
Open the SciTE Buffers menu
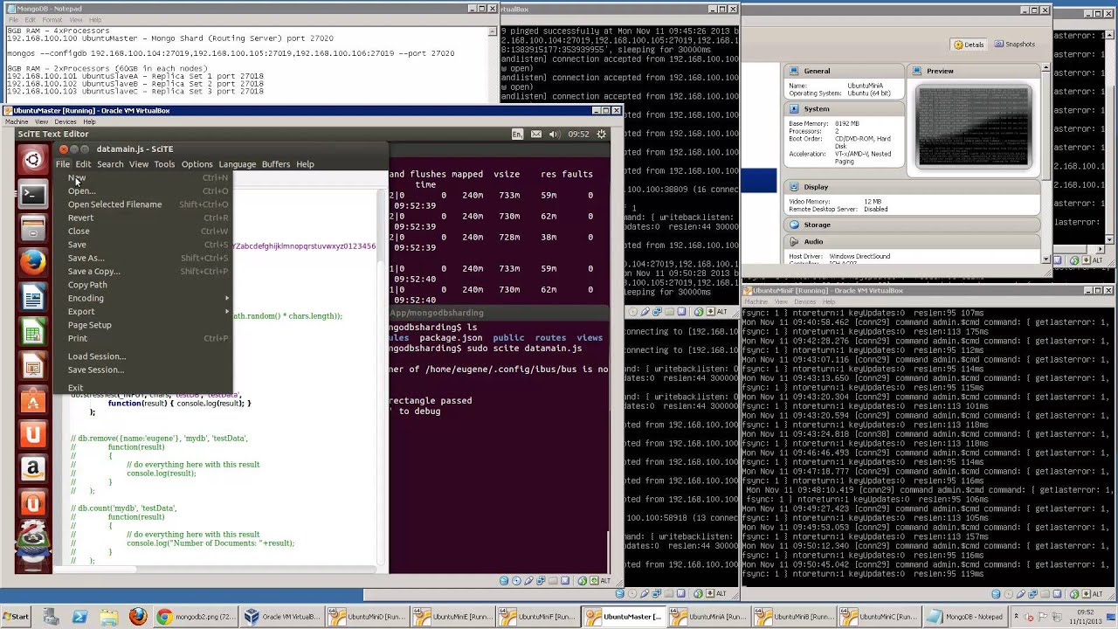(x=276, y=164)
